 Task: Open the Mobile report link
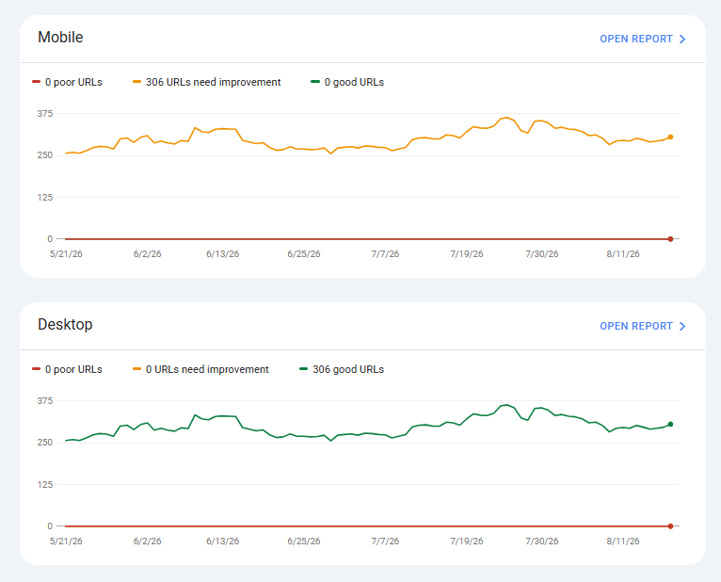pyautogui.click(x=642, y=40)
